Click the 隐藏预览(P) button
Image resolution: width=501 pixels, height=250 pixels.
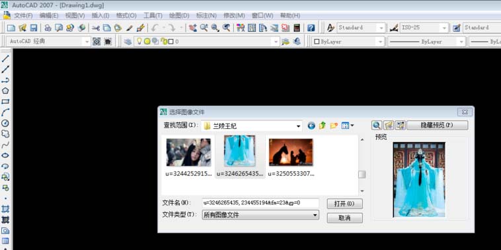[437, 125]
